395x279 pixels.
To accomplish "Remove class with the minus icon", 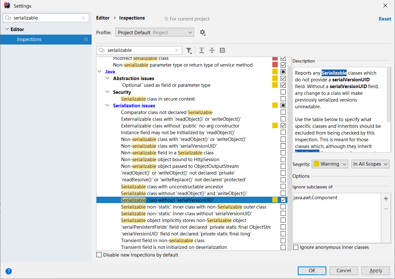I will 386,209.
